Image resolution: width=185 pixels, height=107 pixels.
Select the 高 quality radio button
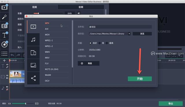point(100,43)
